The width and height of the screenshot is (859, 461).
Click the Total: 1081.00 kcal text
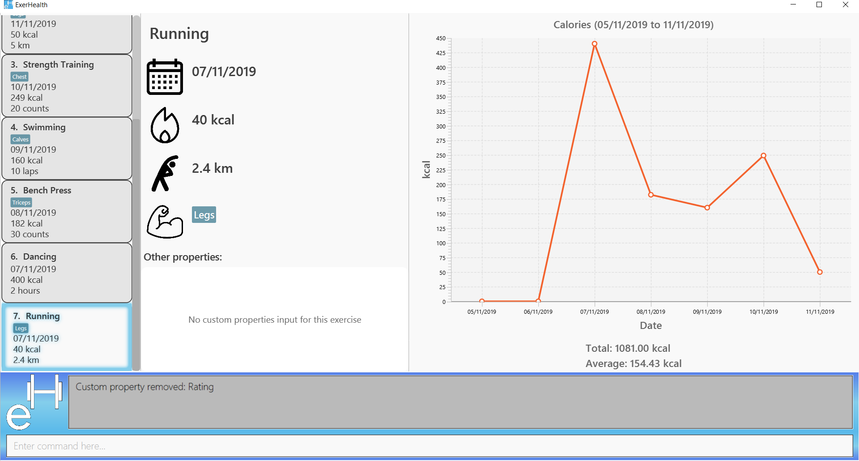pyautogui.click(x=628, y=348)
